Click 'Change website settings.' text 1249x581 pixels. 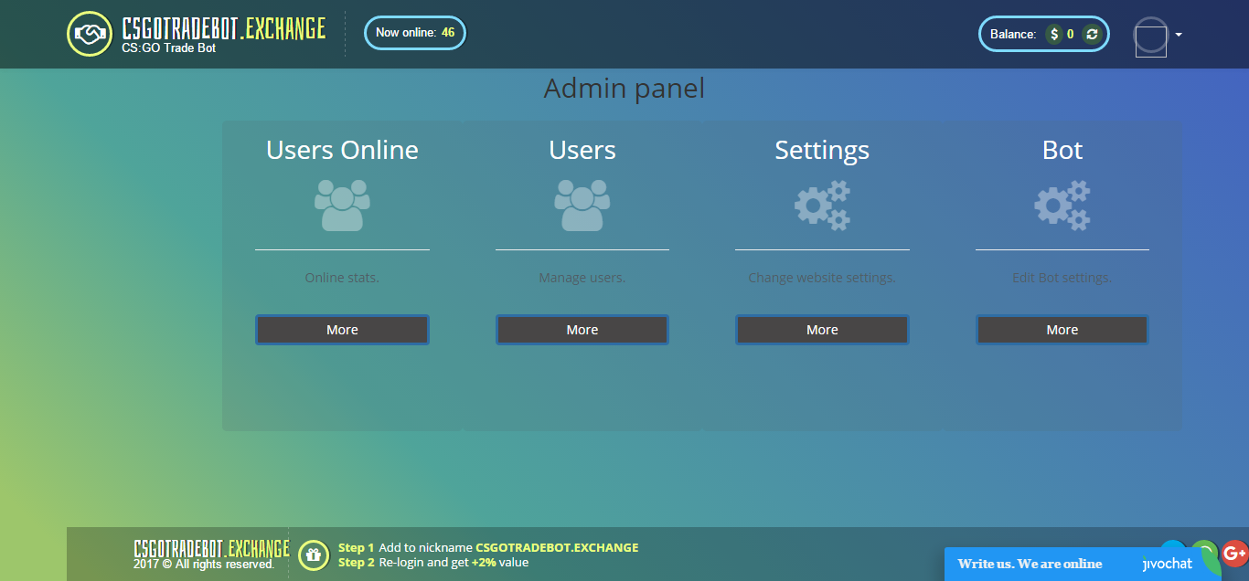click(x=822, y=278)
